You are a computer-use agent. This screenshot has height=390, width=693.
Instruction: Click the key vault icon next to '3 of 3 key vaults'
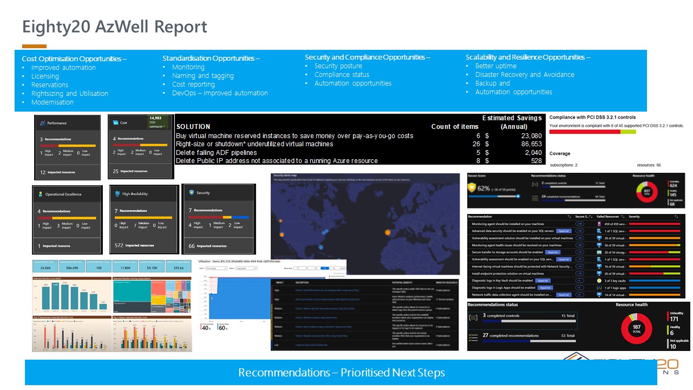[599, 281]
